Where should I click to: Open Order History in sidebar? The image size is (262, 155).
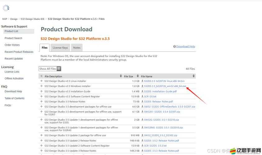[12, 45]
